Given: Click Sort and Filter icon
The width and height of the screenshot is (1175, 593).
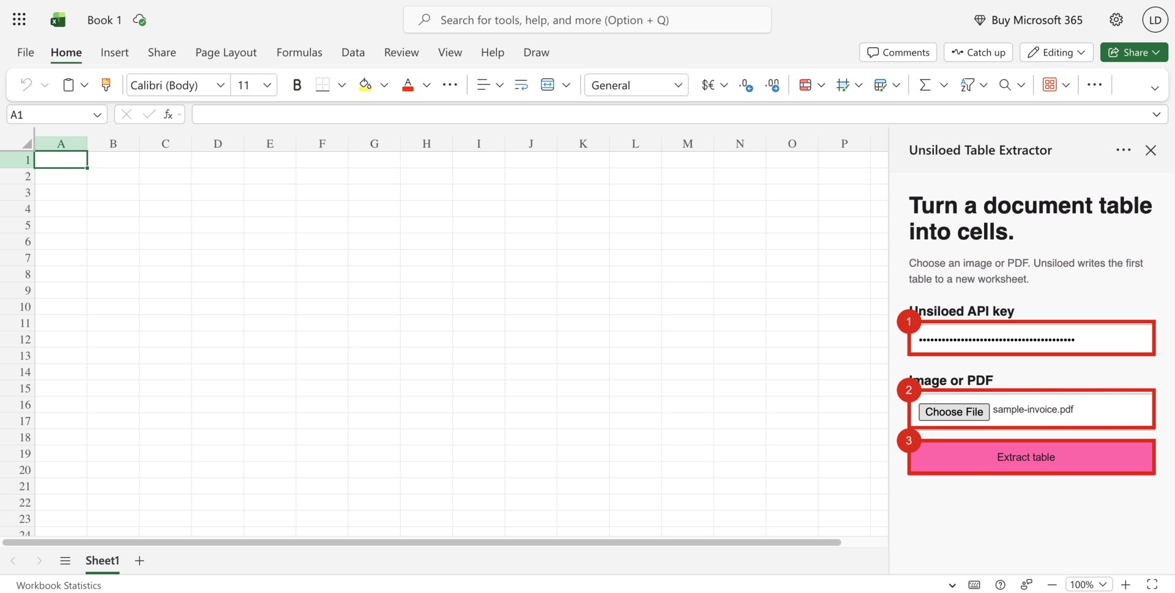Looking at the screenshot, I should [968, 84].
